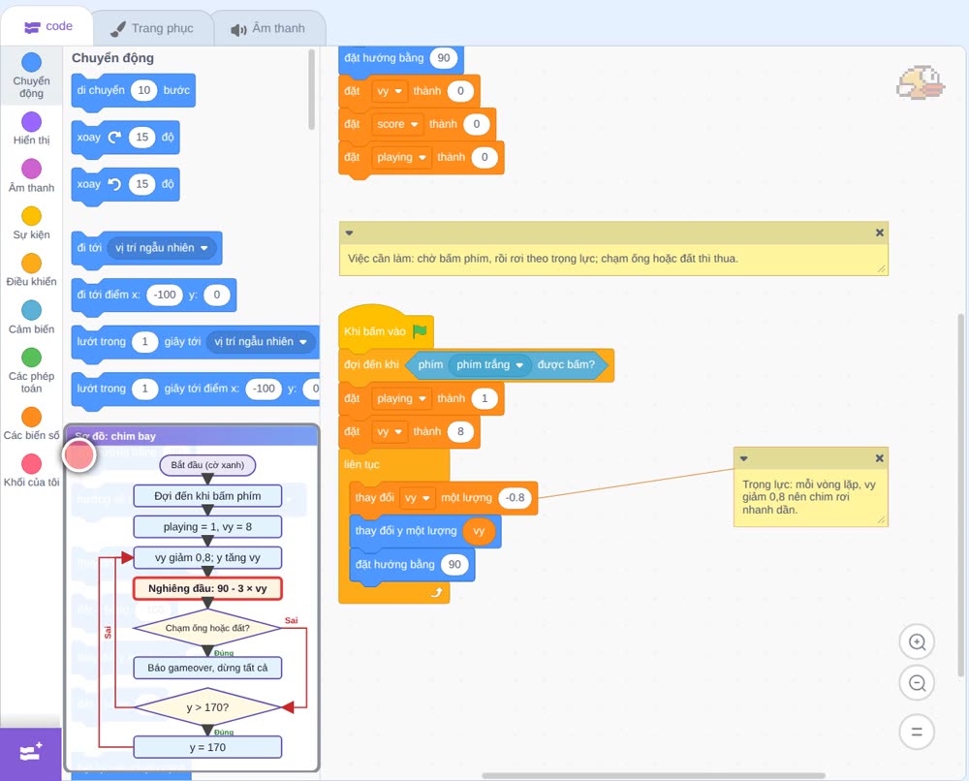Screen dimensions: 969x781
Task: Open the 'vị trí ngẫu nhiên' dropdown in 'lướt trong' block
Action: pos(260,342)
